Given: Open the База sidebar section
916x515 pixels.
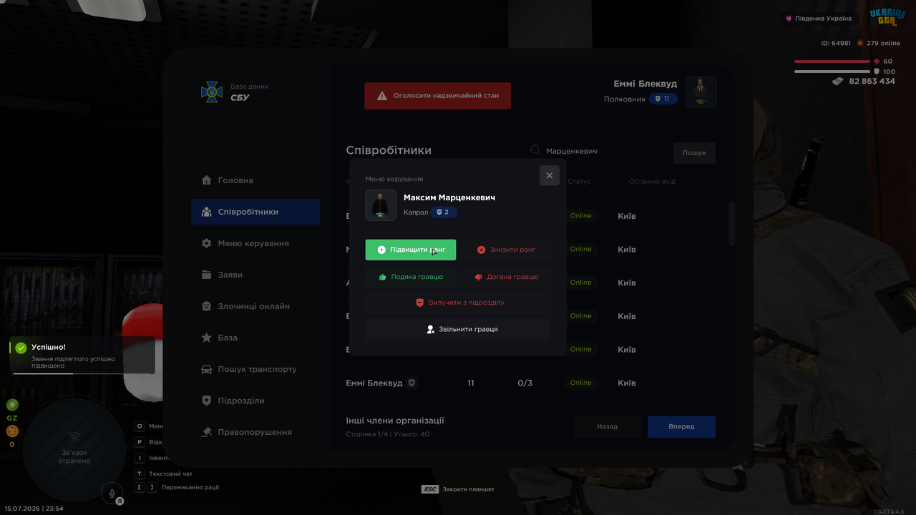Looking at the screenshot, I should pos(255,338).
